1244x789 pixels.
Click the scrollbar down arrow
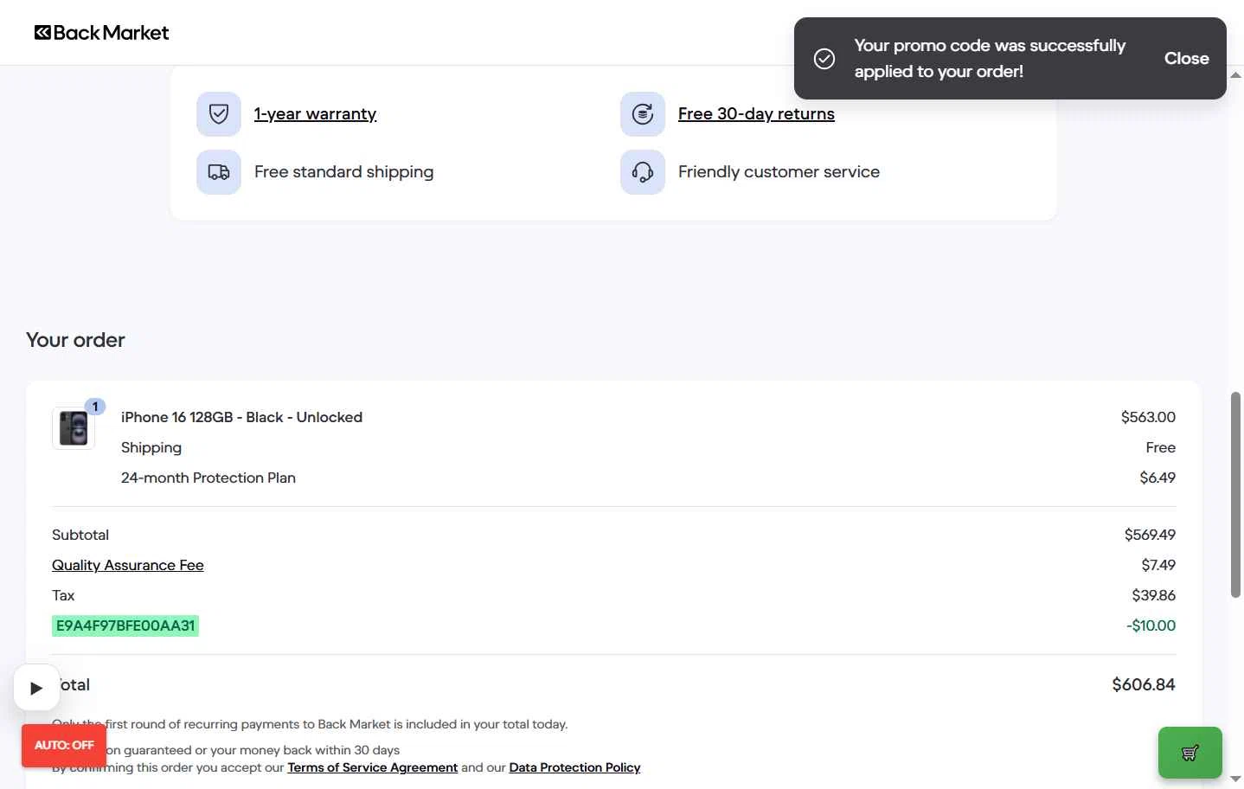click(x=1235, y=779)
